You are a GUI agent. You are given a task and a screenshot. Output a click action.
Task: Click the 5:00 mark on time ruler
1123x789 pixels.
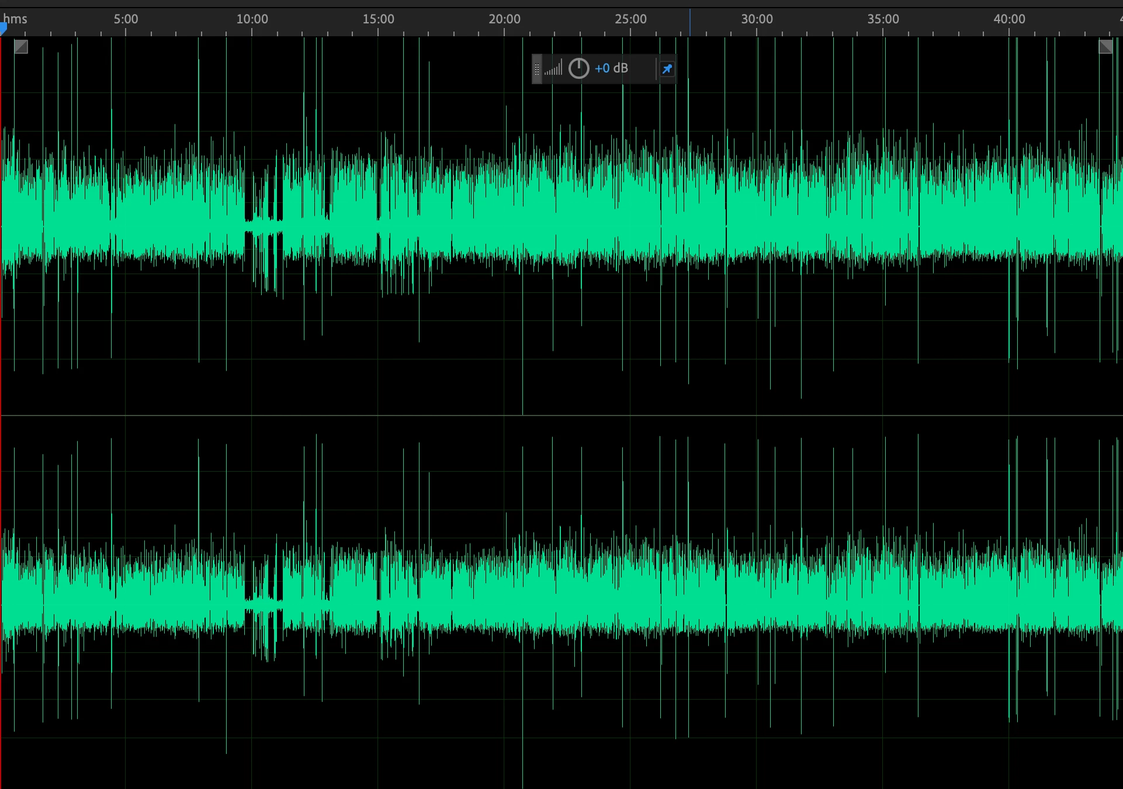tap(126, 19)
